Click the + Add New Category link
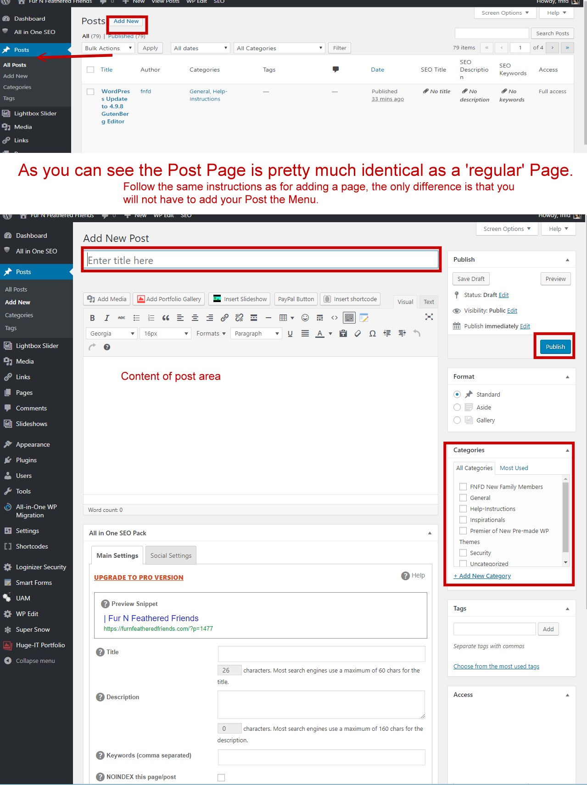This screenshot has width=587, height=785. 482,576
